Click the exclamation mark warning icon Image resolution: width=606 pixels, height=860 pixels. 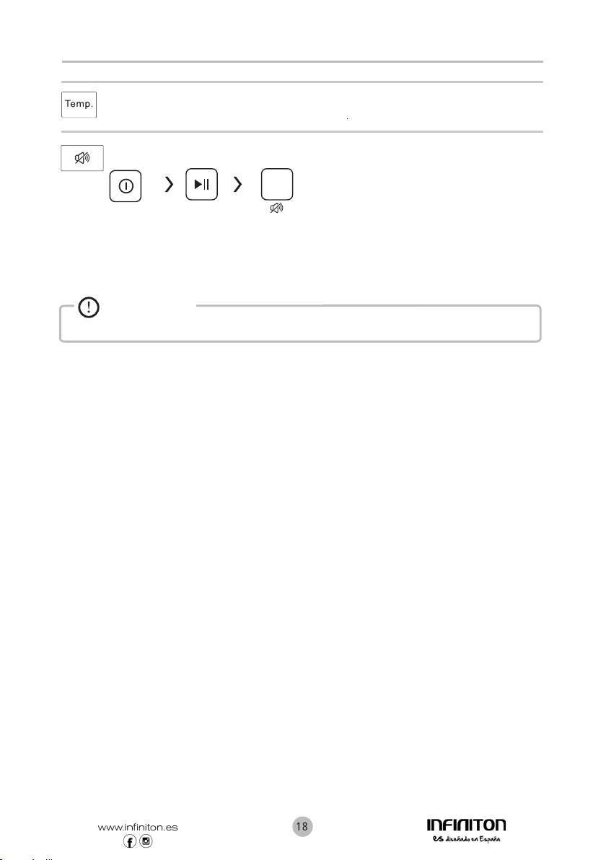[x=89, y=307]
